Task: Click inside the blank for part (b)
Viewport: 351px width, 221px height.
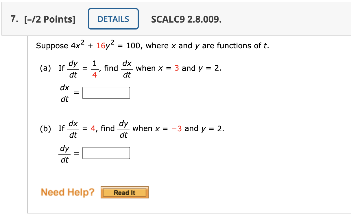Action: 106,153
